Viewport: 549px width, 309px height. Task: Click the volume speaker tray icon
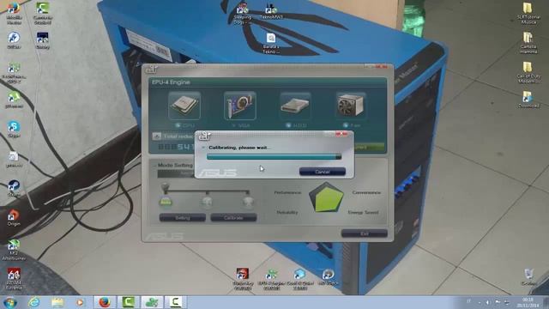pyautogui.click(x=488, y=302)
